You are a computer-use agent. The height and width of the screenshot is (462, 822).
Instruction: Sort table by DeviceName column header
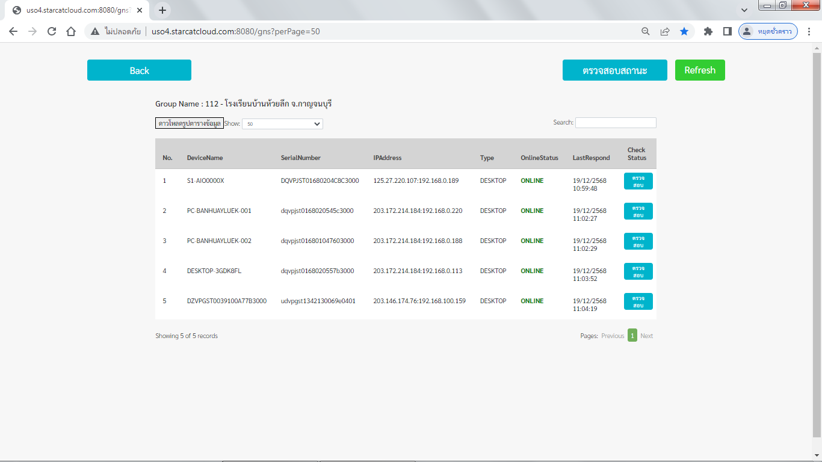tap(205, 158)
